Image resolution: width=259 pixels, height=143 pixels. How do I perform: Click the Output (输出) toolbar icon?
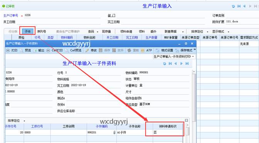tap(35, 50)
